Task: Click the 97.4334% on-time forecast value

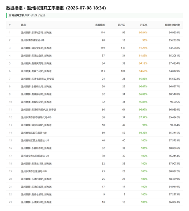Action: 175,63
